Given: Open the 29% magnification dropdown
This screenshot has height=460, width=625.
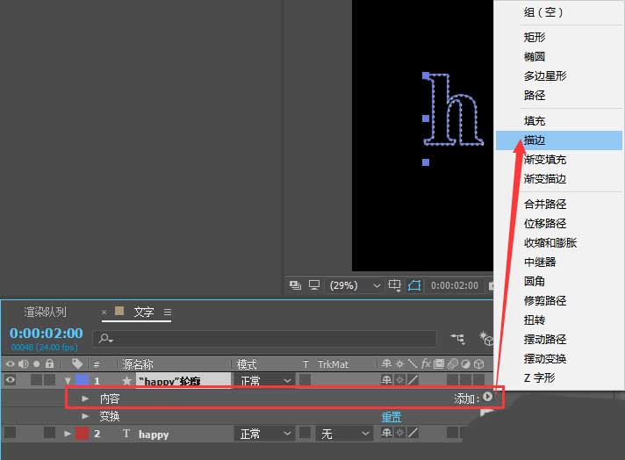Looking at the screenshot, I should pos(355,285).
